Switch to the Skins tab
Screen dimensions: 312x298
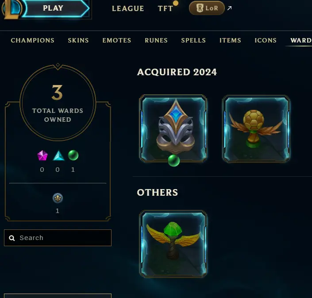[78, 40]
